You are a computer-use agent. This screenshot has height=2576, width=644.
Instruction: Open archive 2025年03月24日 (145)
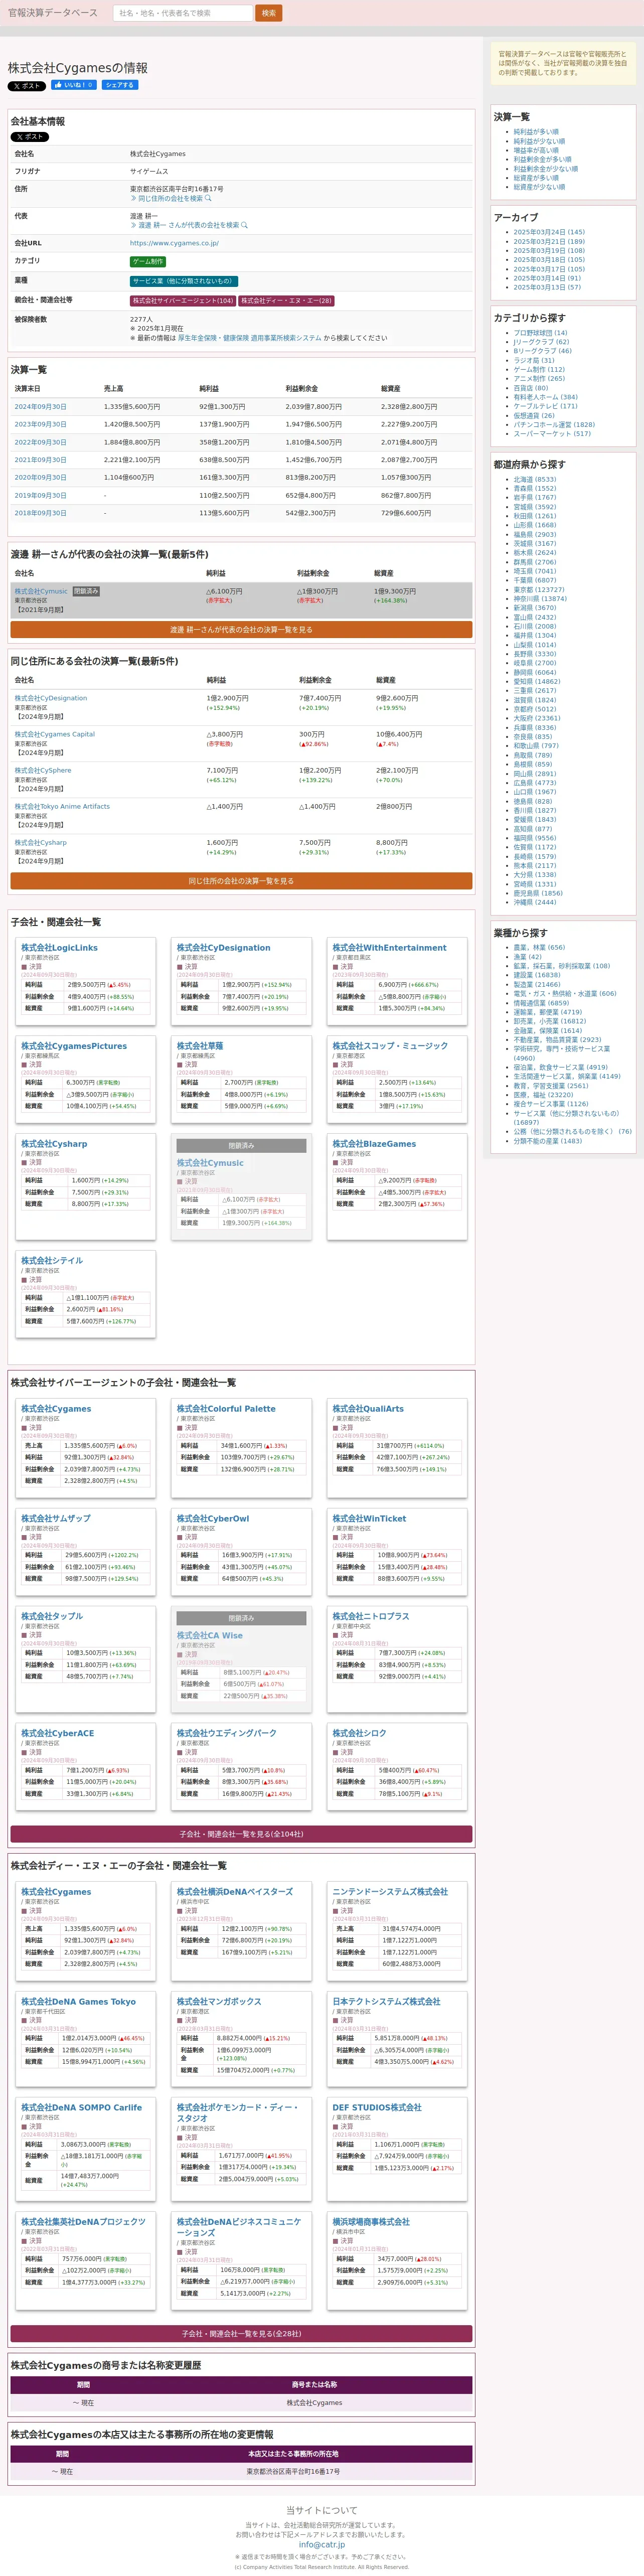[x=549, y=232]
